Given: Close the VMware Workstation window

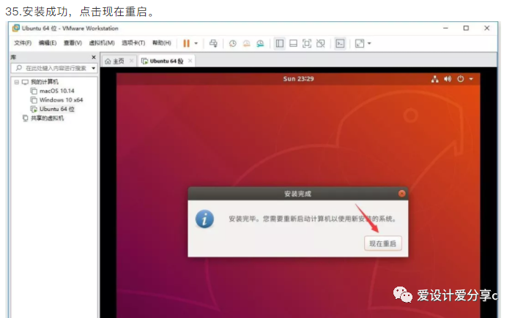Looking at the screenshot, I should (x=486, y=29).
